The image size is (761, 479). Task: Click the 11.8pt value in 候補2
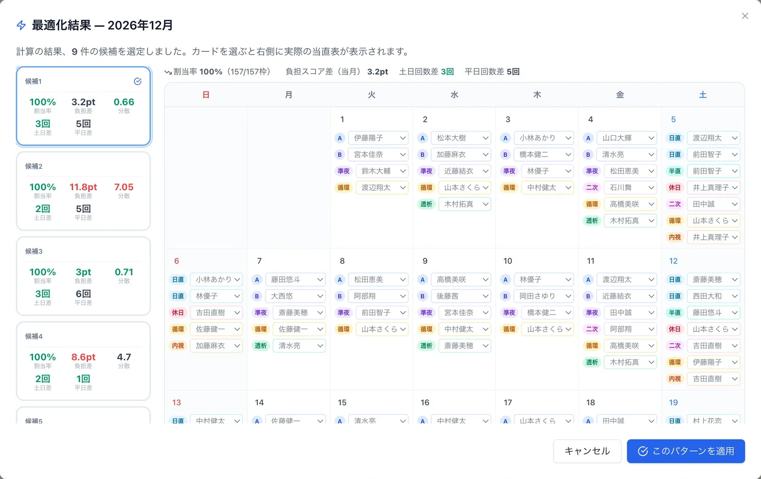[x=83, y=187]
